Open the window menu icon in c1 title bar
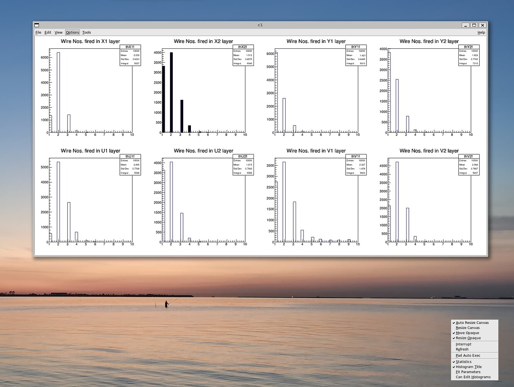 (37, 25)
